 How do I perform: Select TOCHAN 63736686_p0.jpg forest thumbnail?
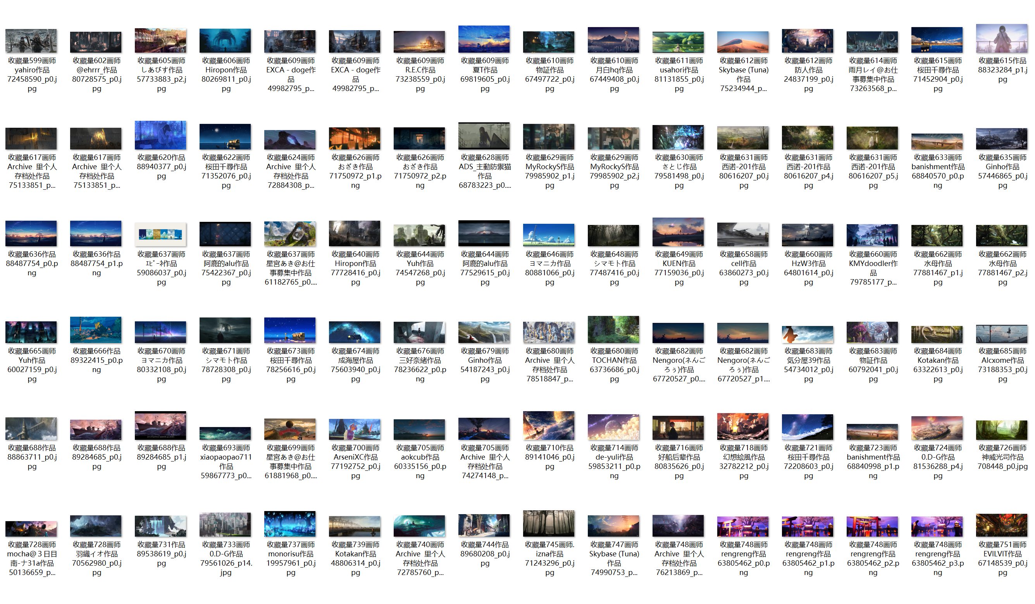613,329
